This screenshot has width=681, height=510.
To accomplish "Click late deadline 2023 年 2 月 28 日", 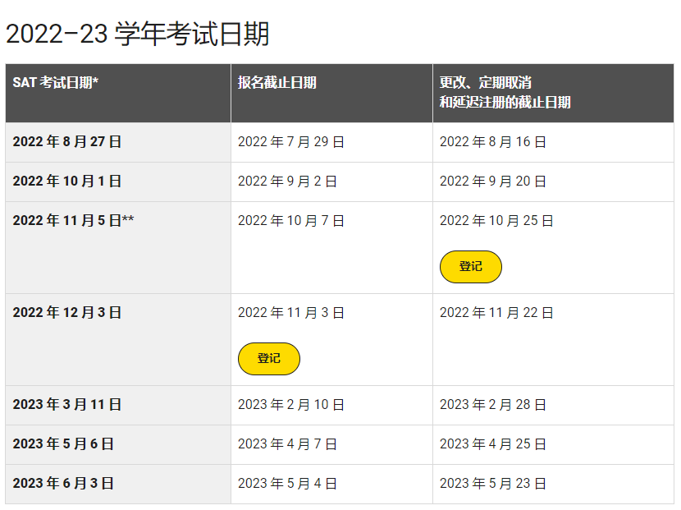I will pyautogui.click(x=493, y=405).
